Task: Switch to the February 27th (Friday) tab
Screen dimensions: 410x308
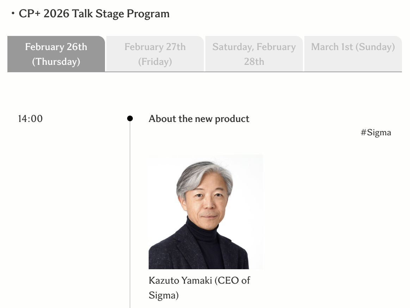Action: click(155, 54)
